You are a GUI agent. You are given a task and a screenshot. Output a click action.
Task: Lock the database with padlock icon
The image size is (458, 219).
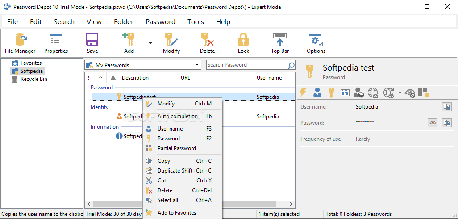pos(243,43)
